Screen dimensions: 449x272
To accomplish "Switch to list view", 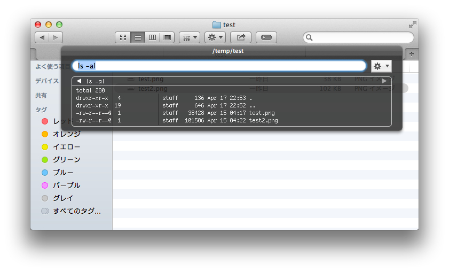I will [x=138, y=37].
